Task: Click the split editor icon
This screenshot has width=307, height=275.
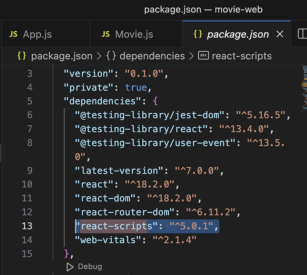Action: pos(302,34)
